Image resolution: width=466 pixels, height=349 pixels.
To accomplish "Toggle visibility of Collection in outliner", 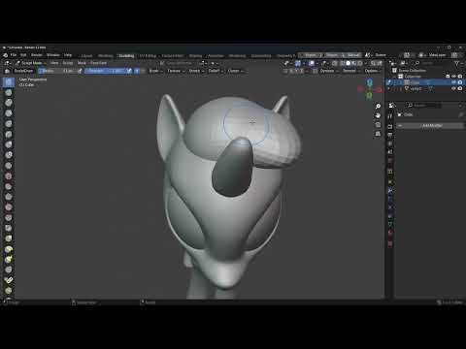I will coord(453,77).
